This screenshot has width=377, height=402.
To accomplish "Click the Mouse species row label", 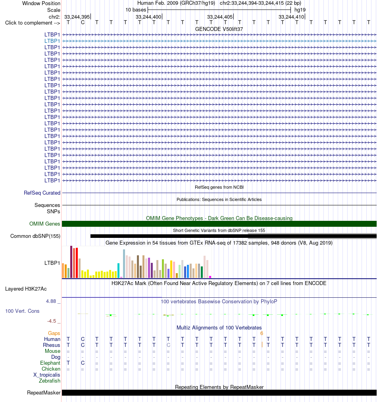I will pyautogui.click(x=53, y=351).
